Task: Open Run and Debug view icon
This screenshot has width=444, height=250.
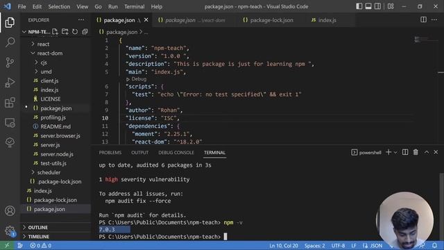Action: (10, 83)
